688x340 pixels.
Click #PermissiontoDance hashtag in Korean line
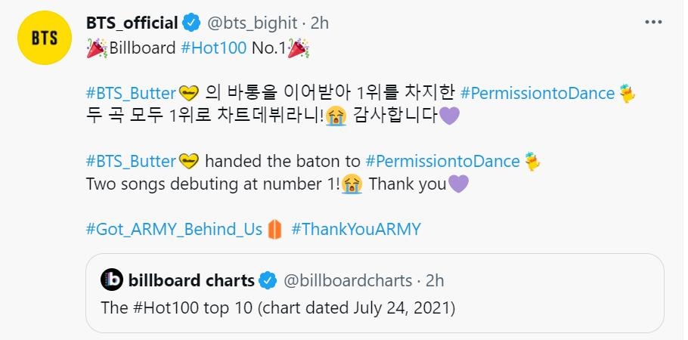pyautogui.click(x=537, y=94)
